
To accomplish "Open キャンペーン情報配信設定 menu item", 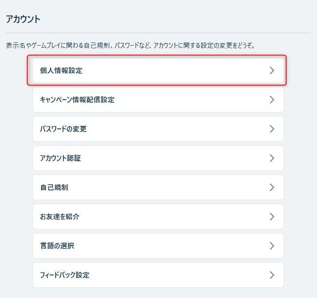I will coord(158,100).
